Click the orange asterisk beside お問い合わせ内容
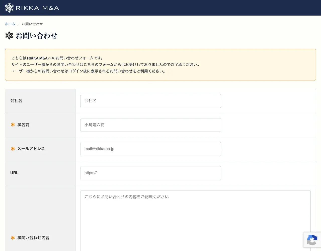321x251 pixels. [13, 238]
